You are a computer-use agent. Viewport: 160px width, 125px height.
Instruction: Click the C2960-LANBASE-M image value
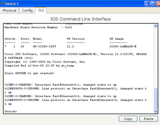pos(123,47)
